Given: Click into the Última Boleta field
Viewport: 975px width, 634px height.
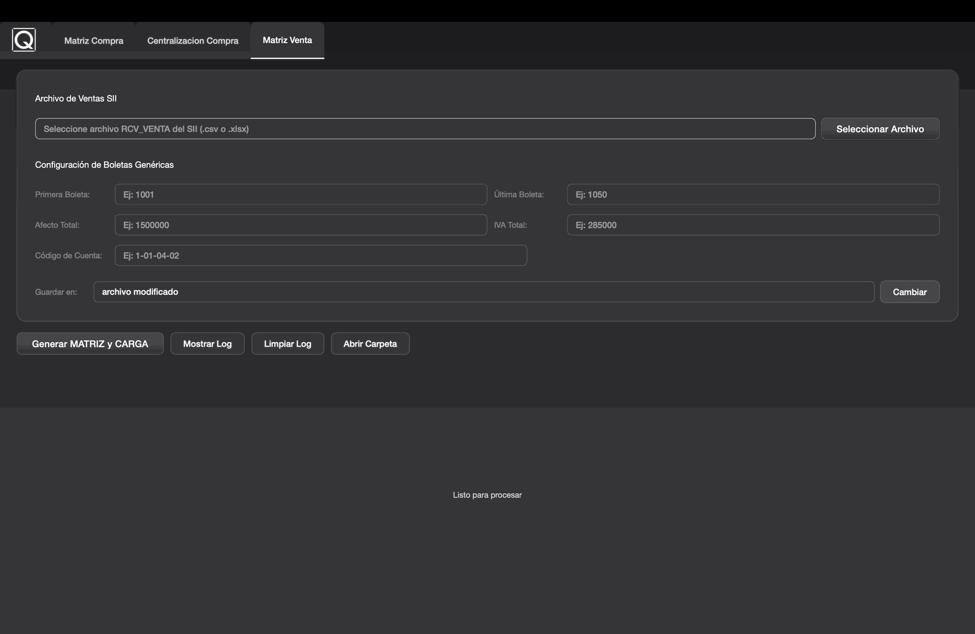Looking at the screenshot, I should [x=753, y=194].
